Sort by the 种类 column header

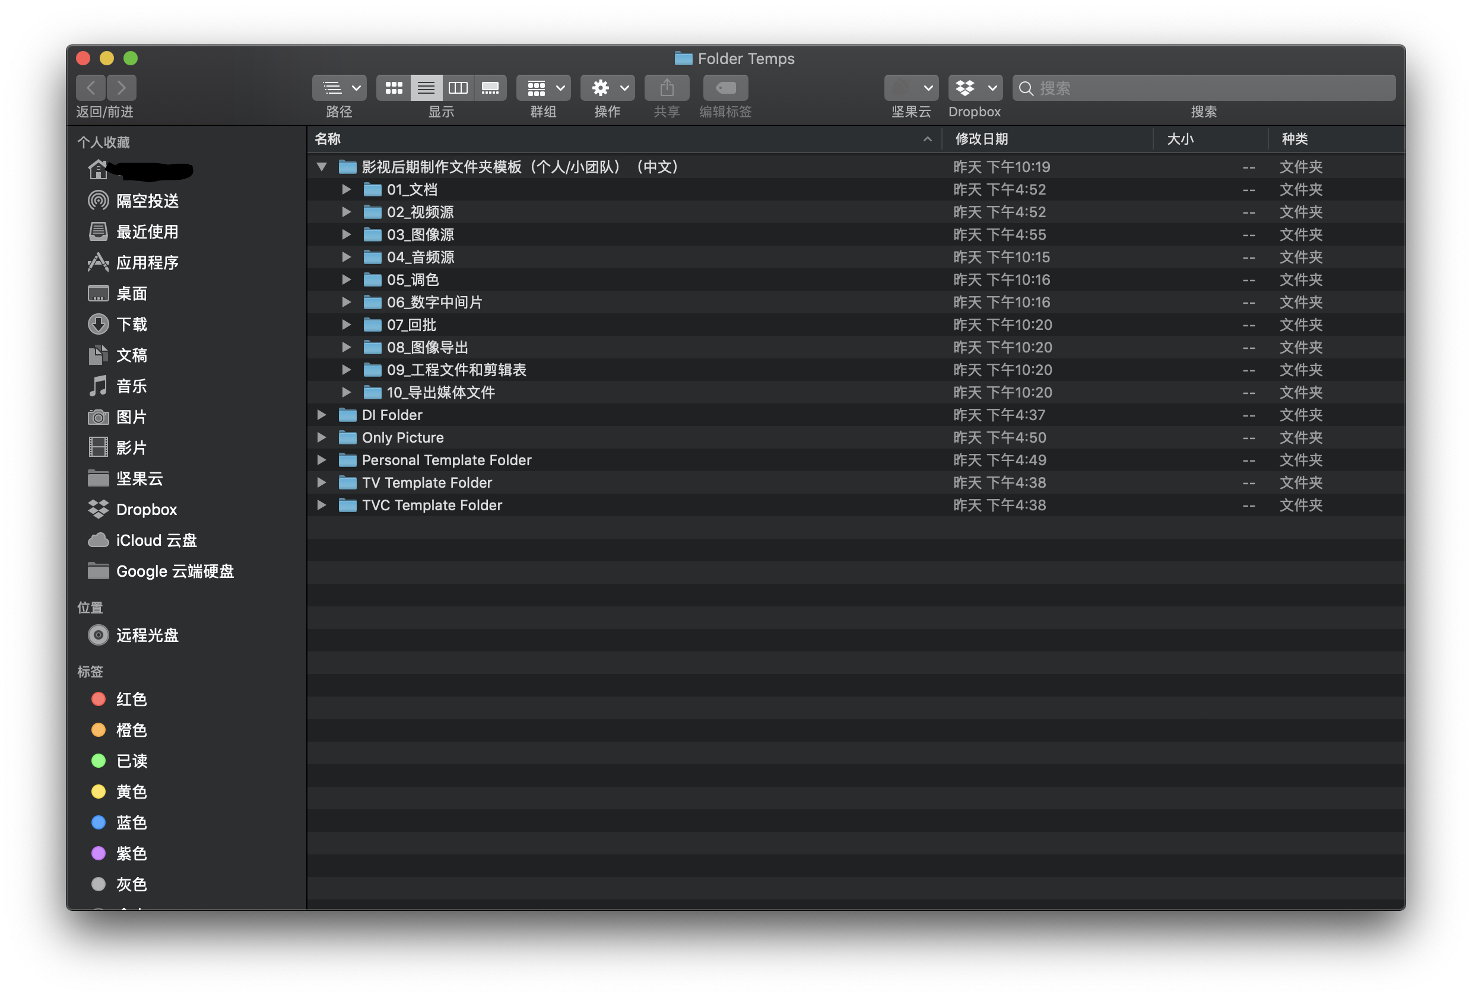coord(1295,139)
